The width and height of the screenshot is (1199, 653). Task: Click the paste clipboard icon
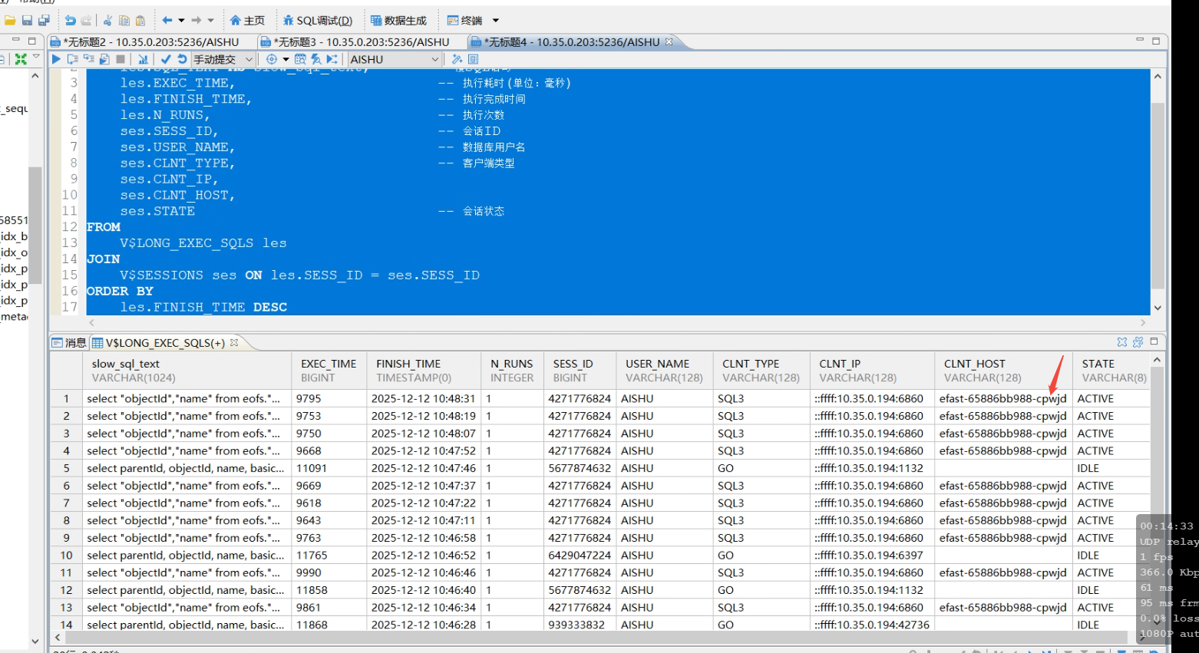[140, 21]
